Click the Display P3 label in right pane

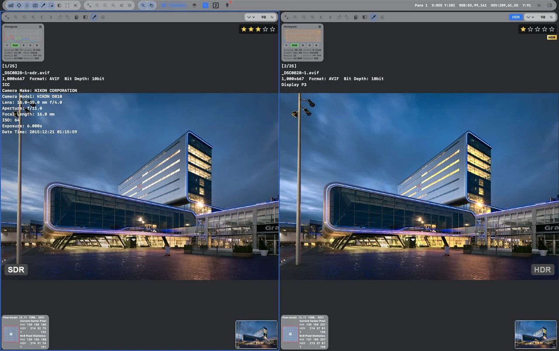tap(294, 85)
